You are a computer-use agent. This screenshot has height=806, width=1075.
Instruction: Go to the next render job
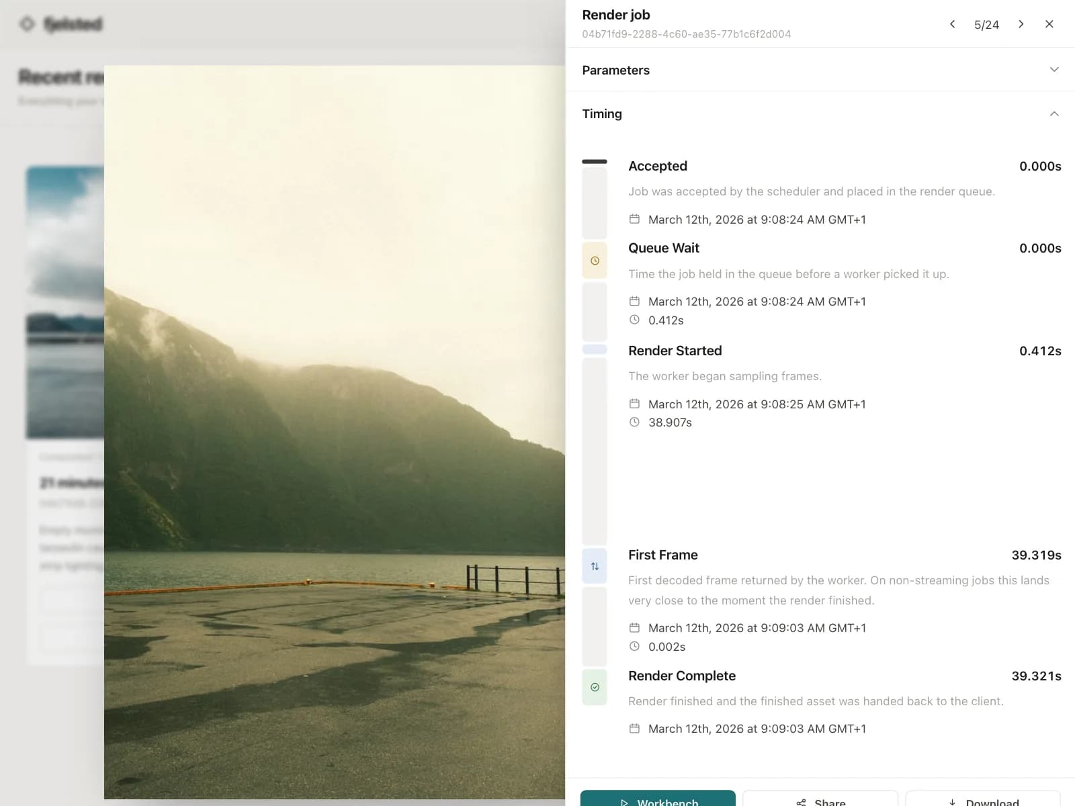[1021, 24]
